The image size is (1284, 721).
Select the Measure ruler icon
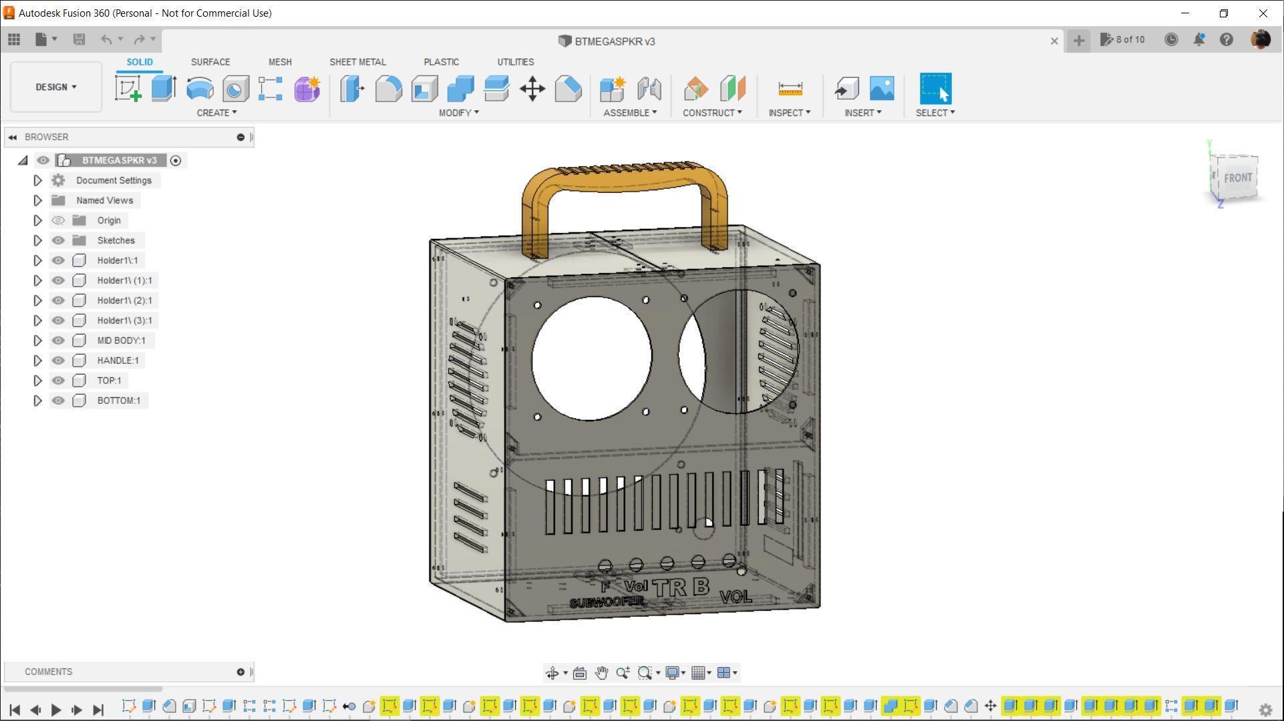click(790, 89)
